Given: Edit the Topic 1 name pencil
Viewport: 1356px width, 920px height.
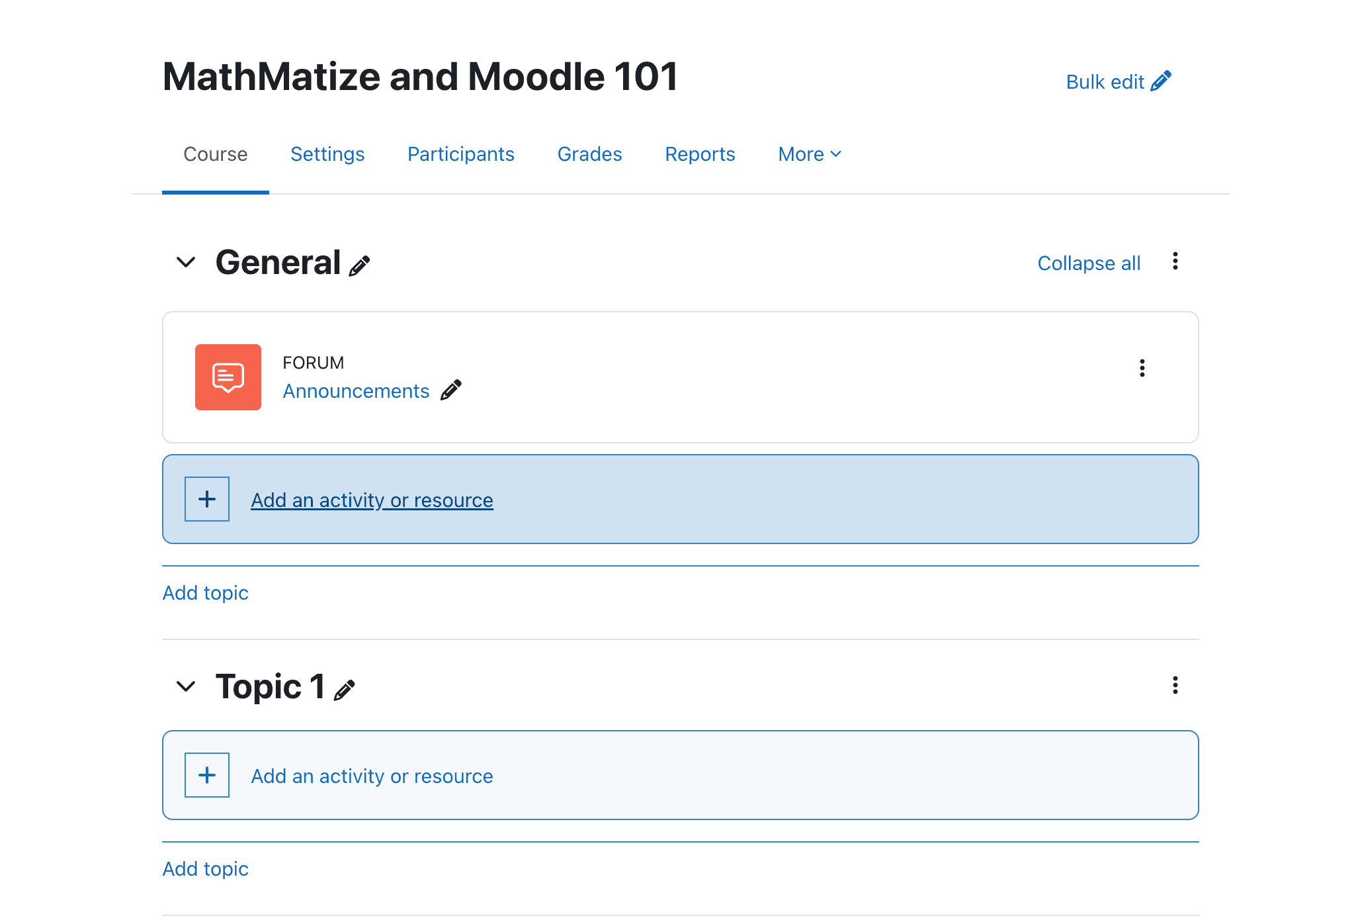Looking at the screenshot, I should click(x=345, y=690).
